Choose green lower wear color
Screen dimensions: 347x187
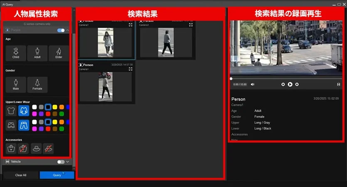62,129
